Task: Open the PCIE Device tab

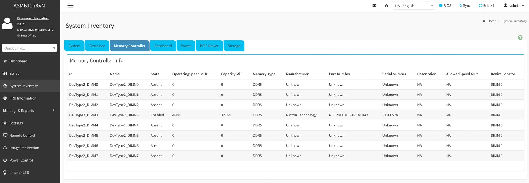Action: pos(209,46)
